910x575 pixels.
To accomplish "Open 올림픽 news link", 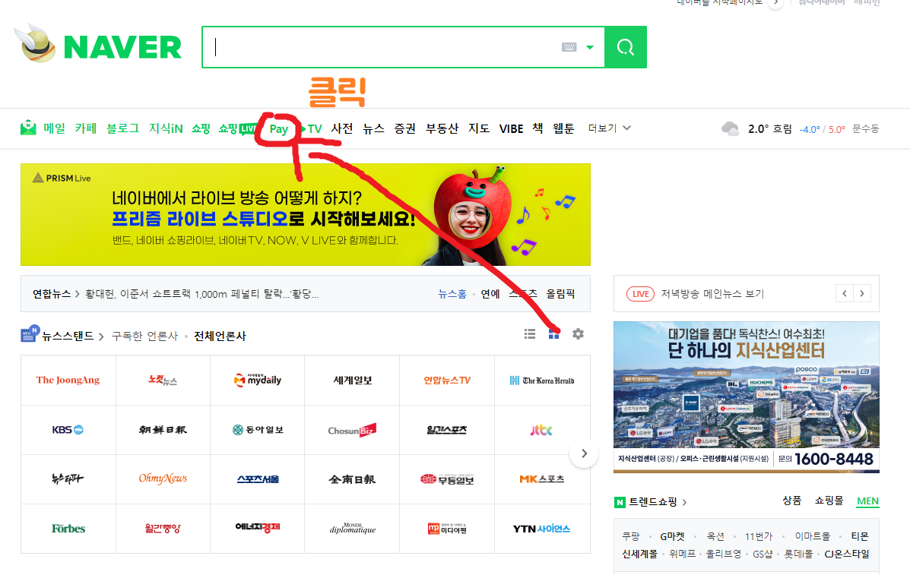I will pos(560,294).
